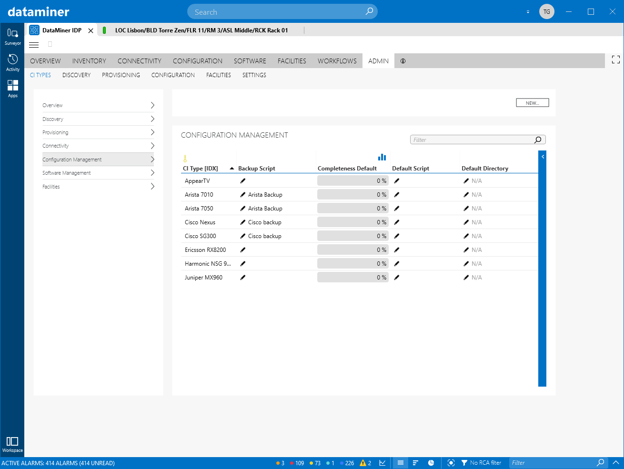Expand the Facilities section chevron in left list
The image size is (624, 469).
pyautogui.click(x=152, y=186)
